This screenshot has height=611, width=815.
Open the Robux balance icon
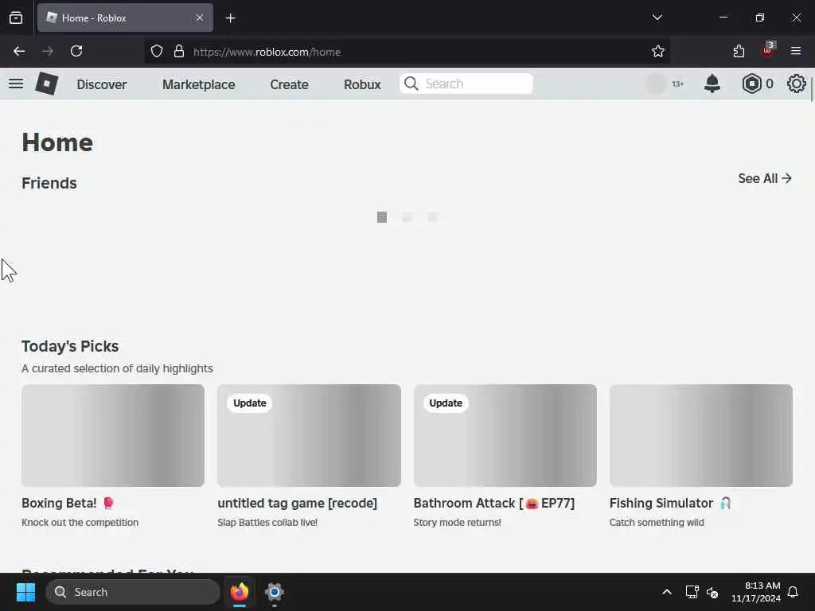[751, 84]
